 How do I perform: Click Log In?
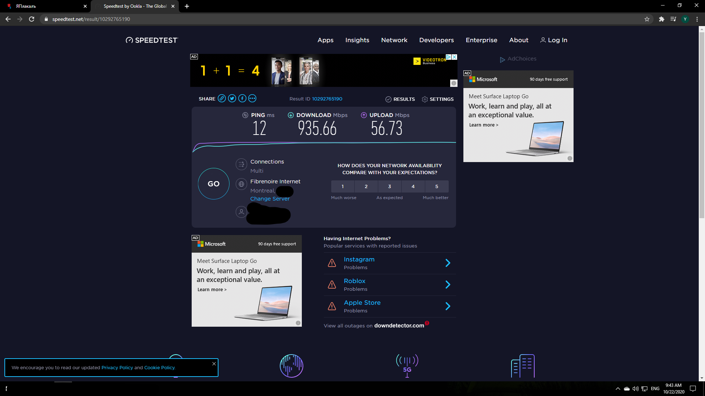554,40
